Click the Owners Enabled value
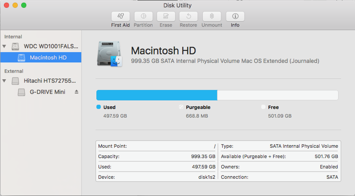The height and width of the screenshot is (196, 355). click(x=329, y=167)
